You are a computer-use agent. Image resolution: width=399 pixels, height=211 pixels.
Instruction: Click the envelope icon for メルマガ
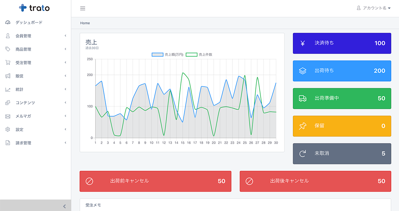[x=8, y=116]
